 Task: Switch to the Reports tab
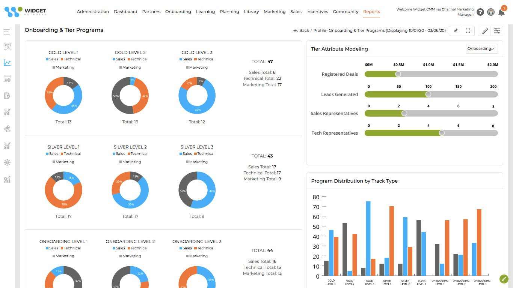(371, 12)
